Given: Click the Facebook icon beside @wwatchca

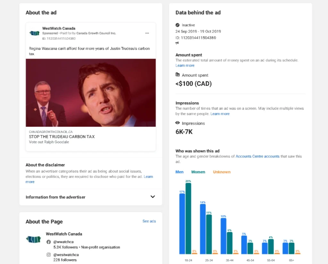Looking at the screenshot, I should 49,242.
